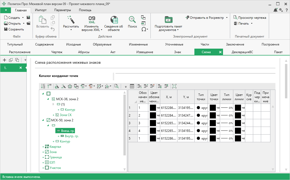
Task: Select the Квартал tree item
Action: pos(55,147)
